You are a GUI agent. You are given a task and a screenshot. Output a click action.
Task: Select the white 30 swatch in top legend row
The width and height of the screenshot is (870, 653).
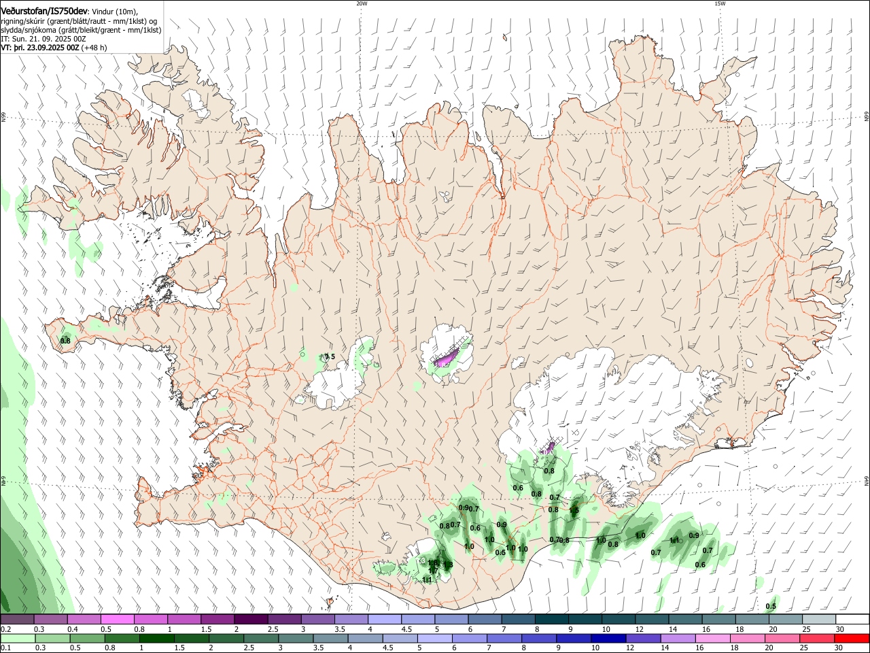point(852,619)
